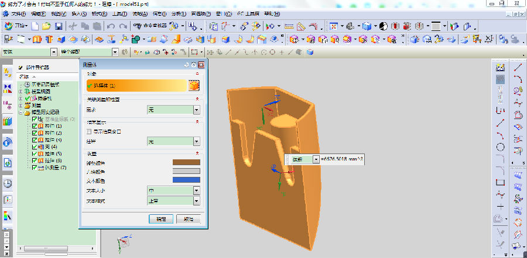Viewport: 527px width, 258px height.
Task: Uncheck the datum coordinate system item (0)
Action: [35, 119]
